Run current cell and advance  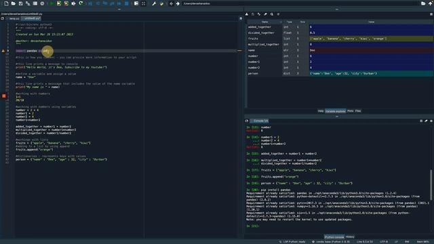tap(66, 3)
